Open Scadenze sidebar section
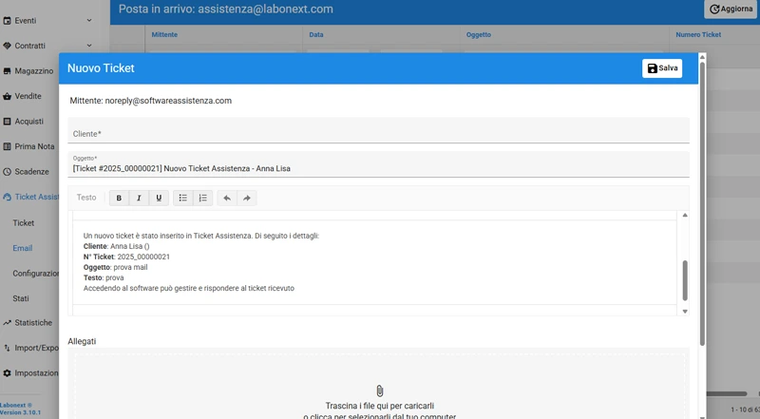 31,172
